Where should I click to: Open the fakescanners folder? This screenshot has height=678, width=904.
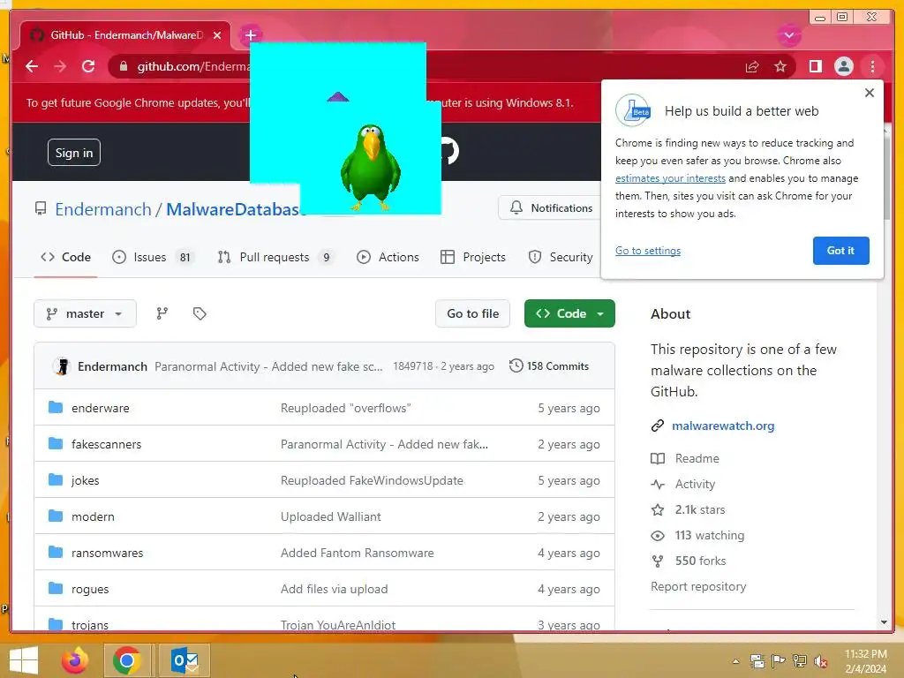click(x=106, y=445)
